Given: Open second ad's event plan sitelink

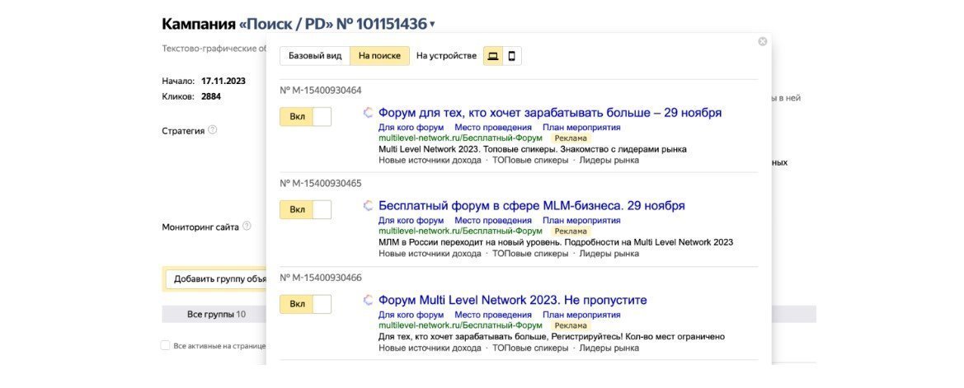Looking at the screenshot, I should point(581,221).
